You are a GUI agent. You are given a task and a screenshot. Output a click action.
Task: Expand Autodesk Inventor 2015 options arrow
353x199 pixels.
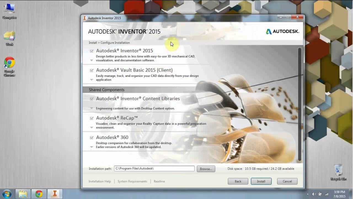(x=92, y=60)
